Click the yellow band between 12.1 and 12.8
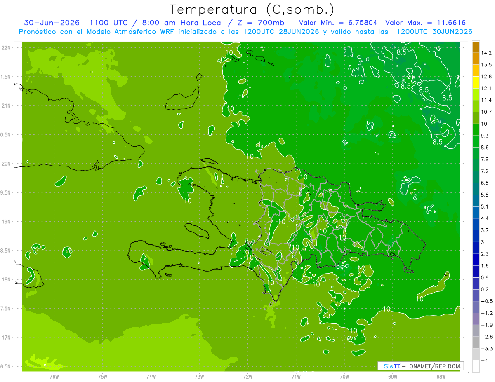 click(x=476, y=82)
